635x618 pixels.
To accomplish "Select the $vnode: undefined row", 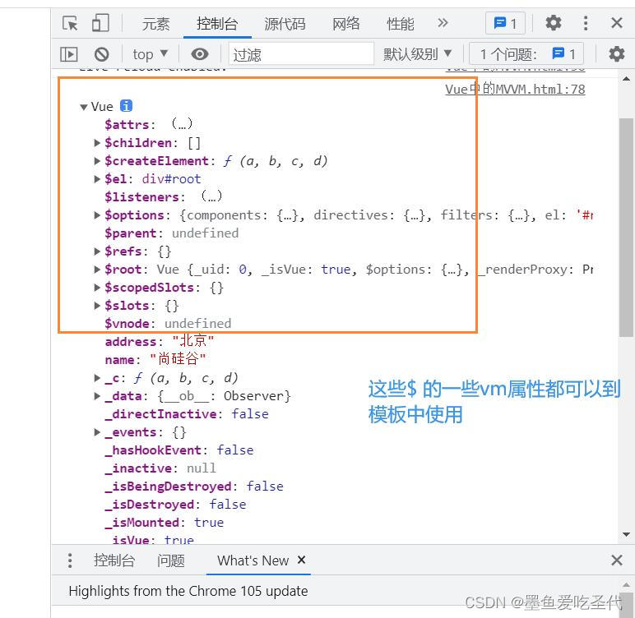I will [x=168, y=323].
